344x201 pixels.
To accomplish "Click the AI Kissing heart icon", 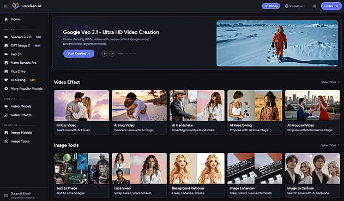I will click(x=6, y=80).
